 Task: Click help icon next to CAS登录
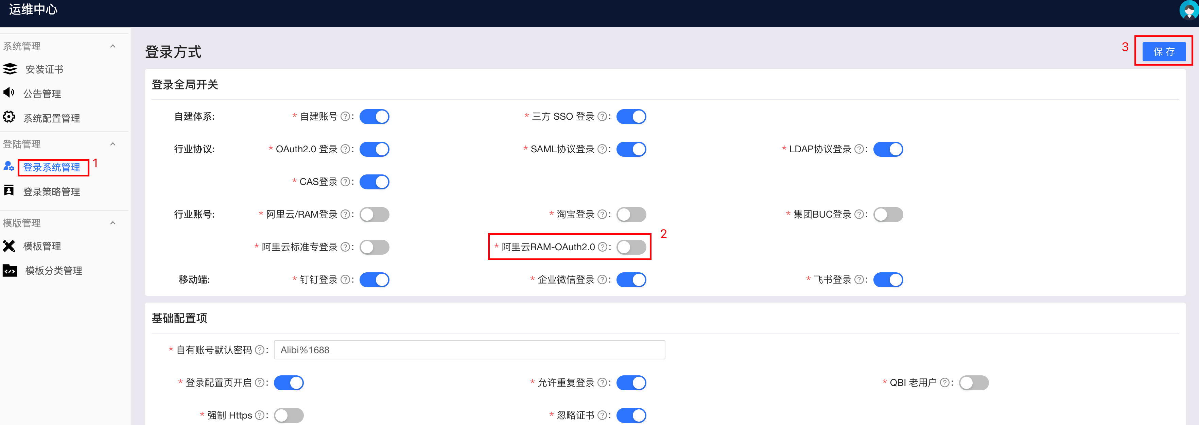345,182
